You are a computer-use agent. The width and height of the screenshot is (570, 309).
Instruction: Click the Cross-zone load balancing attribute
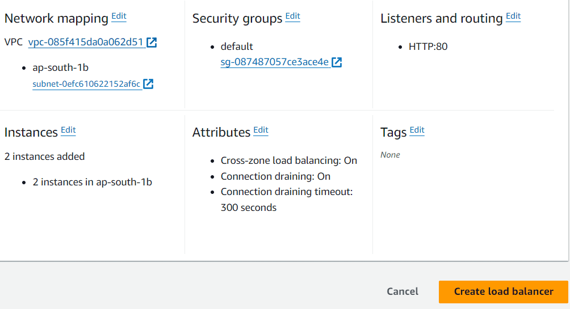point(289,160)
